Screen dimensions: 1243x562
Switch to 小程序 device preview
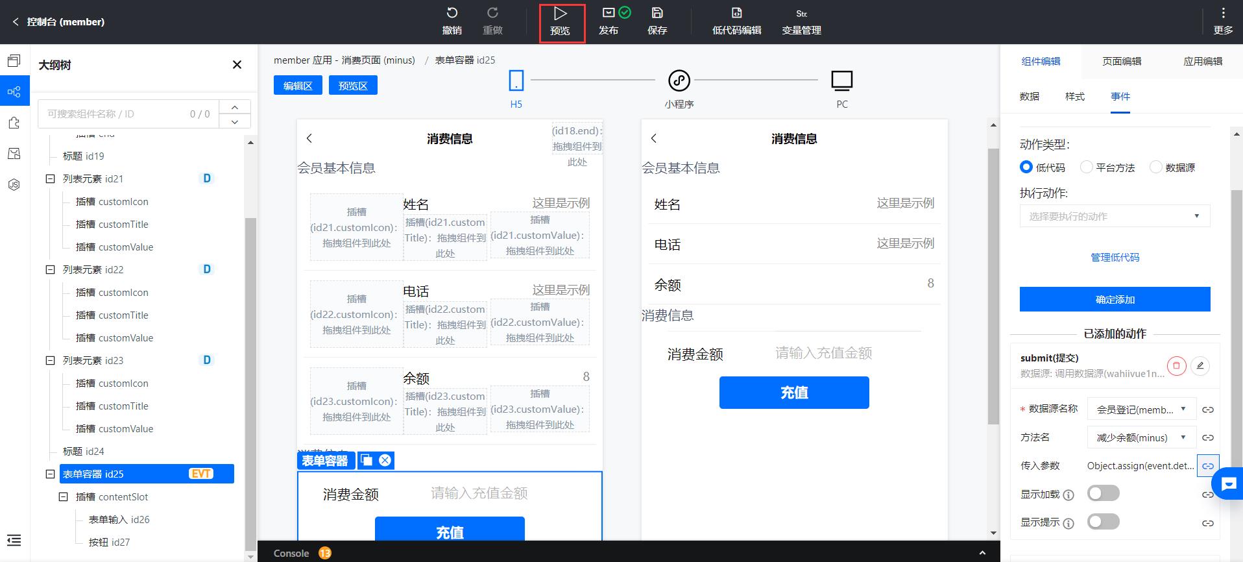click(x=679, y=89)
